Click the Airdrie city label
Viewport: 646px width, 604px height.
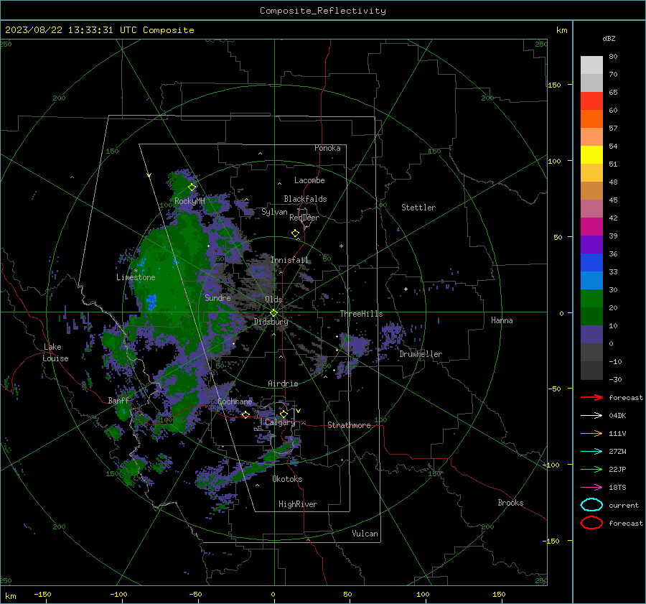pyautogui.click(x=283, y=384)
